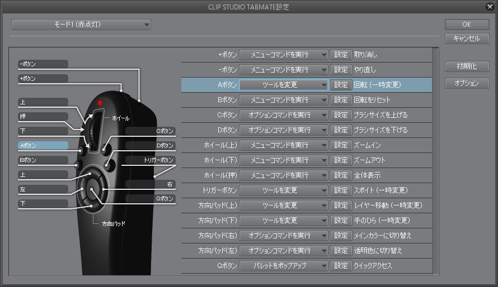Select the 左 direction pad label
Screen dimensions: 498x287
[43, 189]
